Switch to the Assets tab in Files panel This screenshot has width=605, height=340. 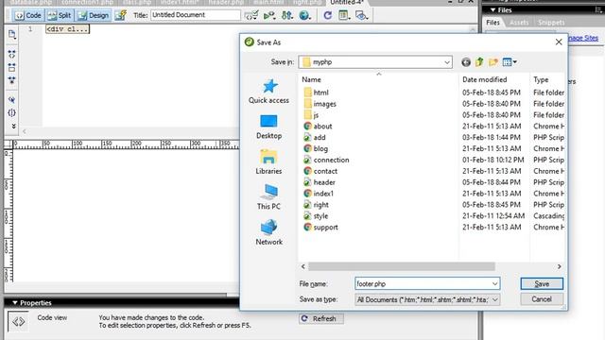pos(519,23)
